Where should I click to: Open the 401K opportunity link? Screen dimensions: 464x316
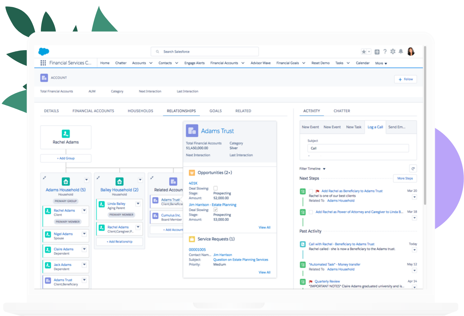[193, 183]
